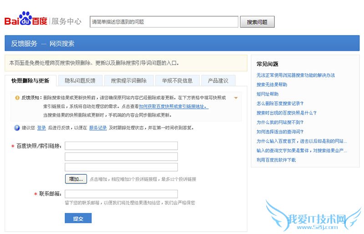Open the 输入的查询文字如果是繁体 FAQ link
Image resolution: width=364 pixels, height=234 pixels.
pos(302,151)
